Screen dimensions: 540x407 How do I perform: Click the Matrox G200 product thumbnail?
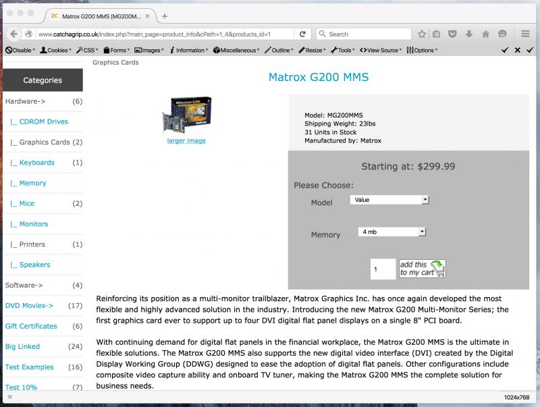click(x=187, y=115)
